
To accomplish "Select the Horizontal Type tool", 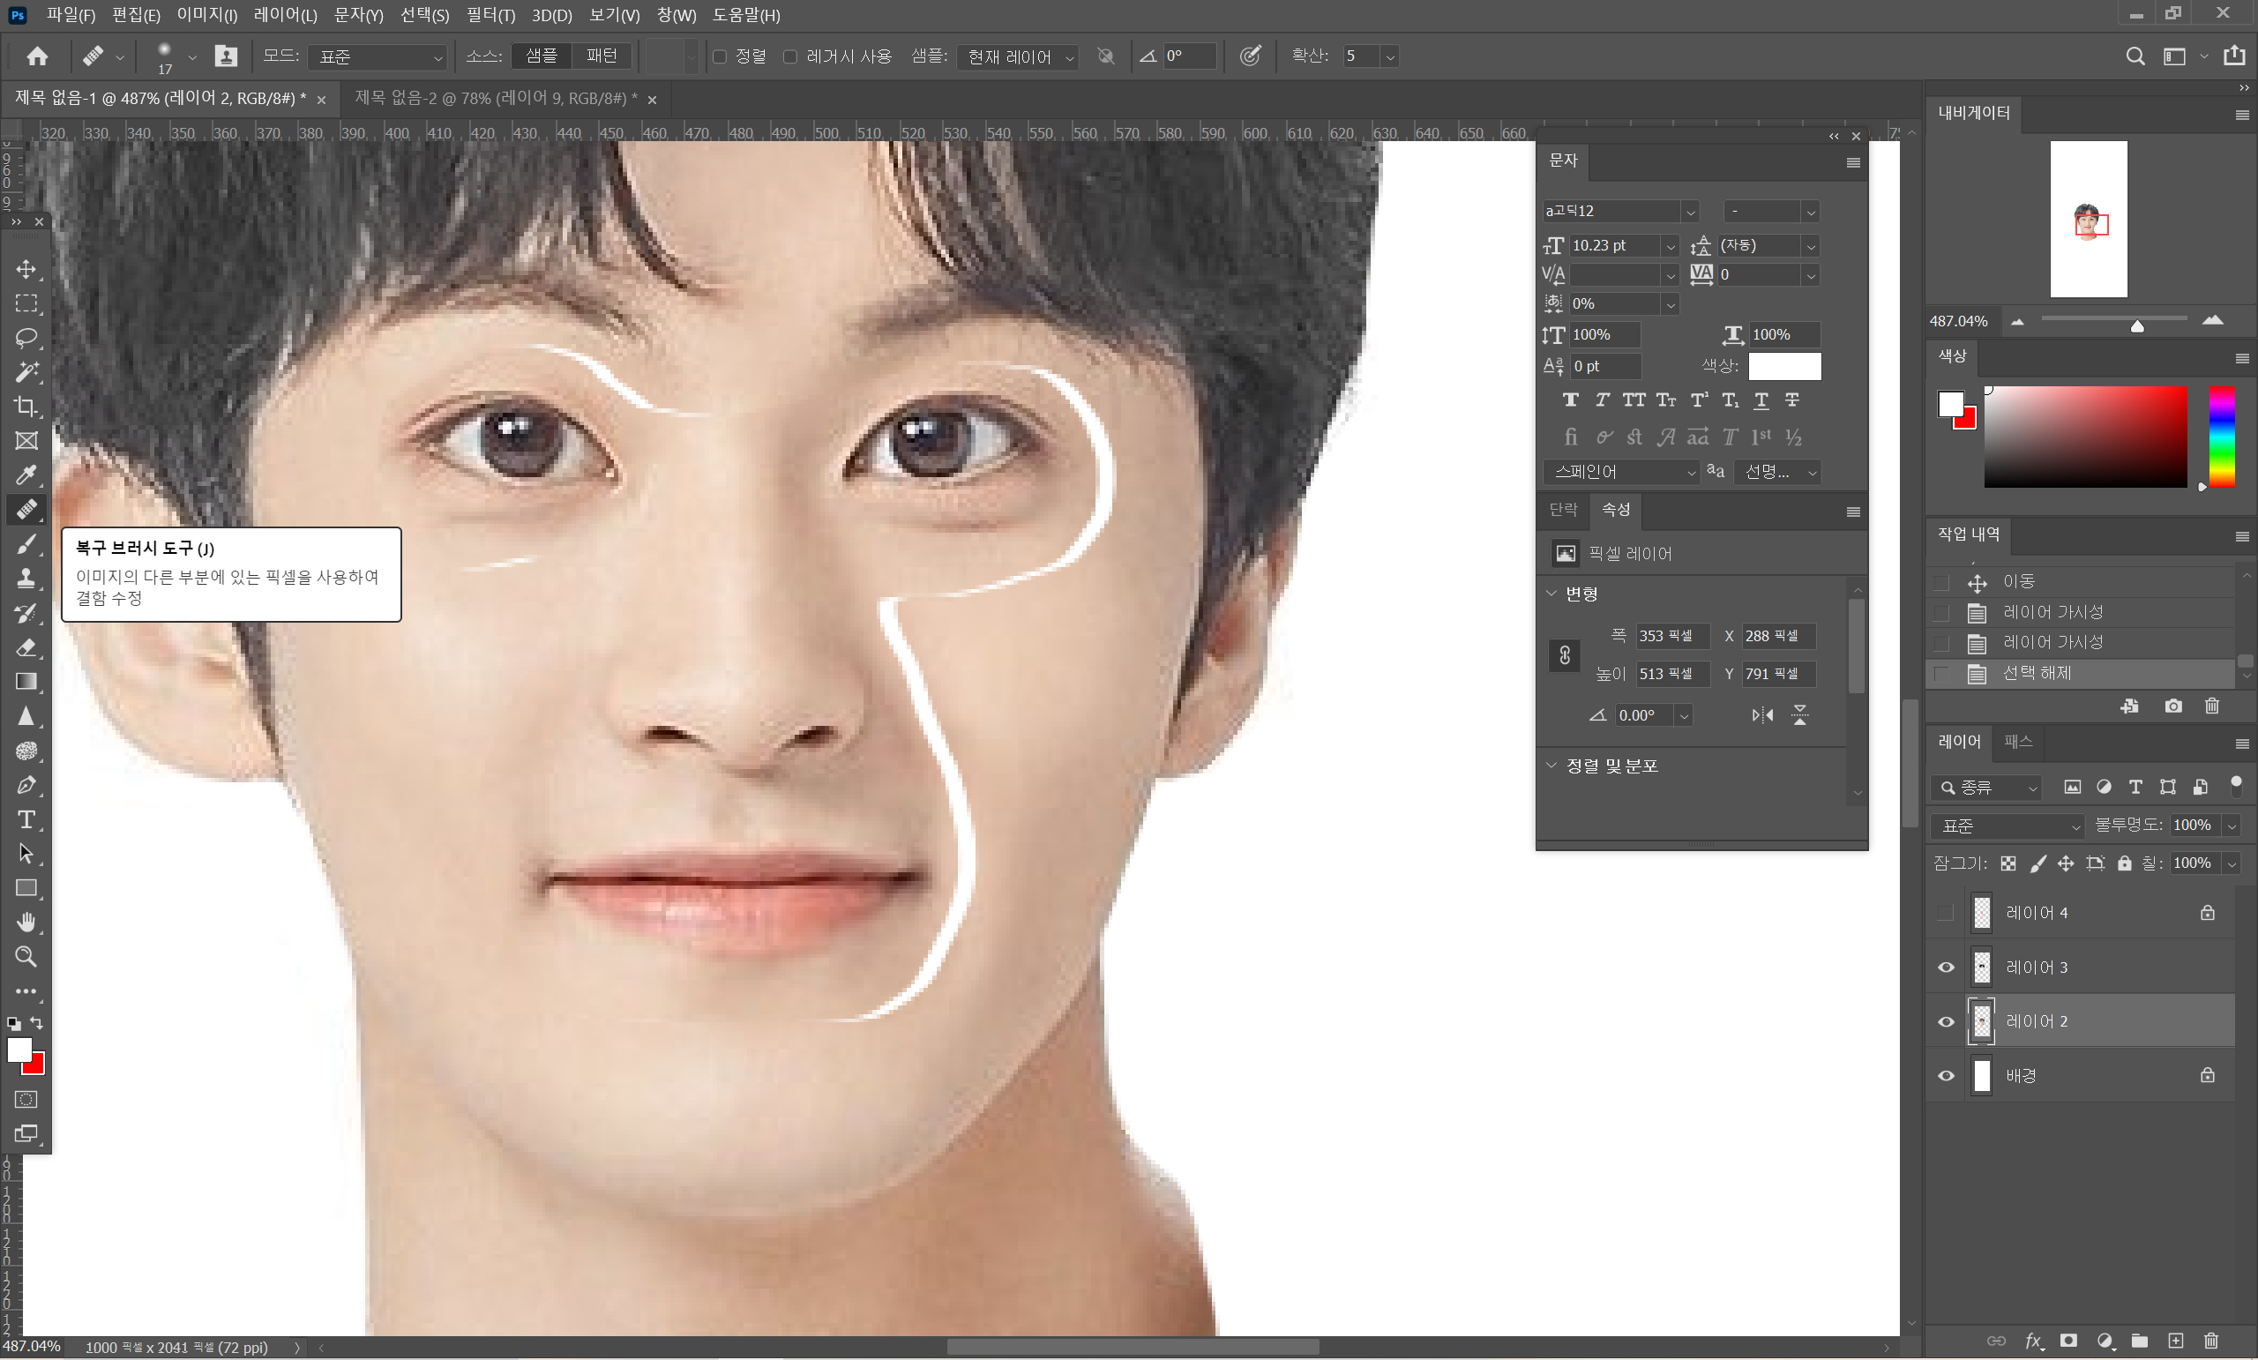I will coord(26,819).
